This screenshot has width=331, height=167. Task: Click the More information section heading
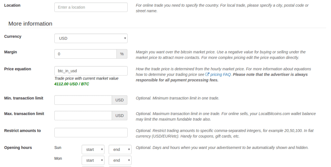[30, 24]
